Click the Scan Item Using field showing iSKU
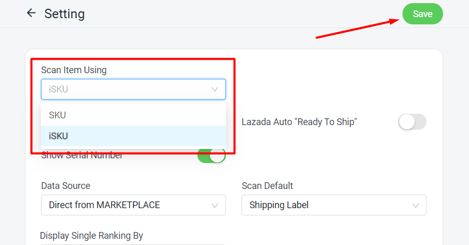This screenshot has width=469, height=245. click(x=125, y=89)
